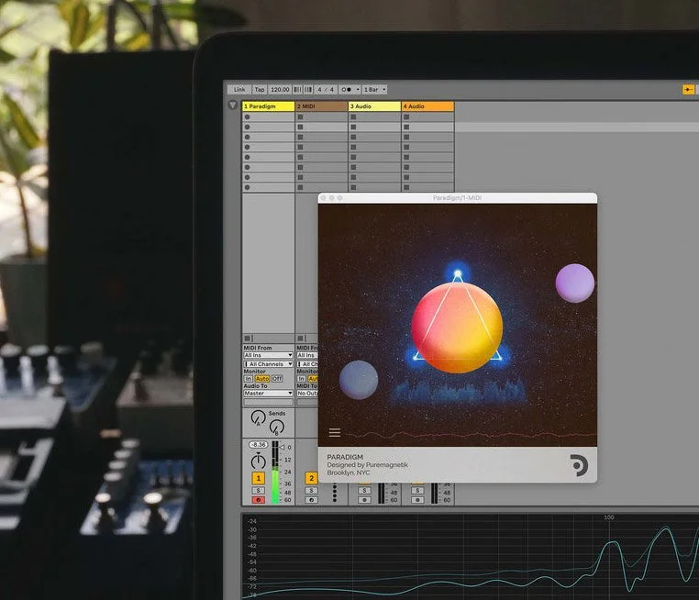
Task: Open the metronome settings dropdown arrow
Action: coord(358,90)
